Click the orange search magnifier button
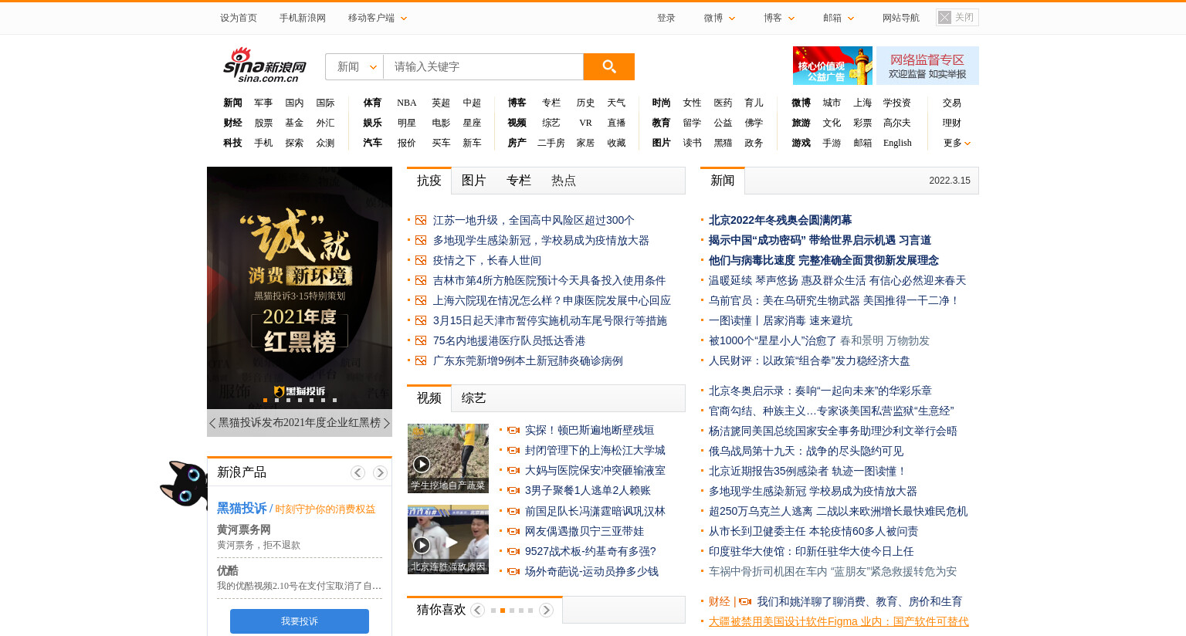This screenshot has height=636, width=1186. 608,66
